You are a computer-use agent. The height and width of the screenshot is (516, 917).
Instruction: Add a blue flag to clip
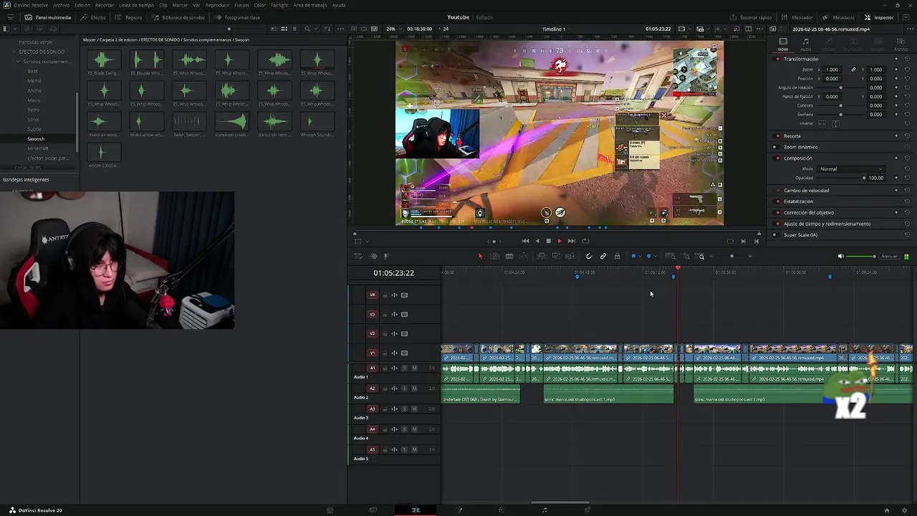[633, 257]
